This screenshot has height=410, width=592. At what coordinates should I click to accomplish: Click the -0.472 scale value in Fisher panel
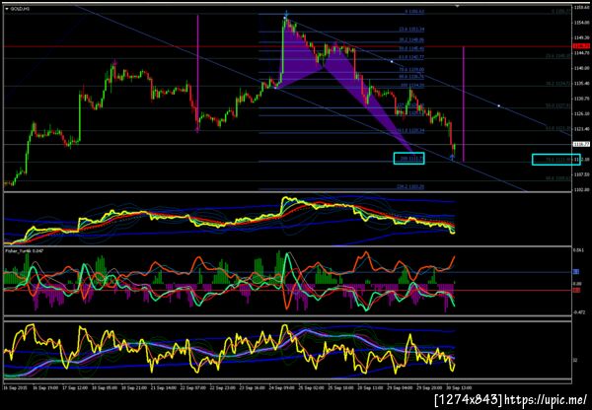tap(578, 311)
